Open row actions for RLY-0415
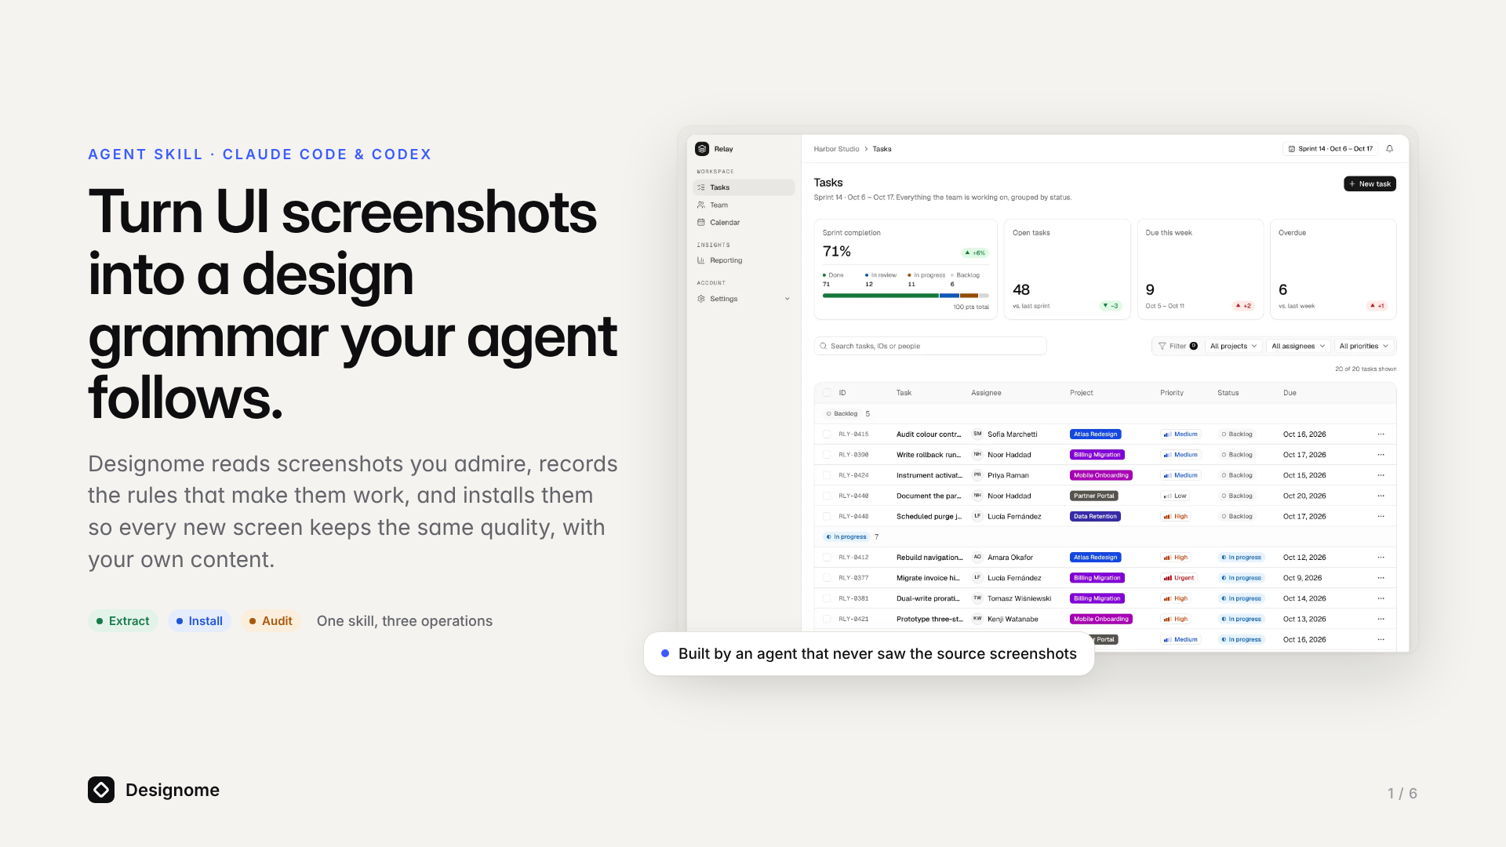Viewport: 1506px width, 847px height. coord(1380,434)
